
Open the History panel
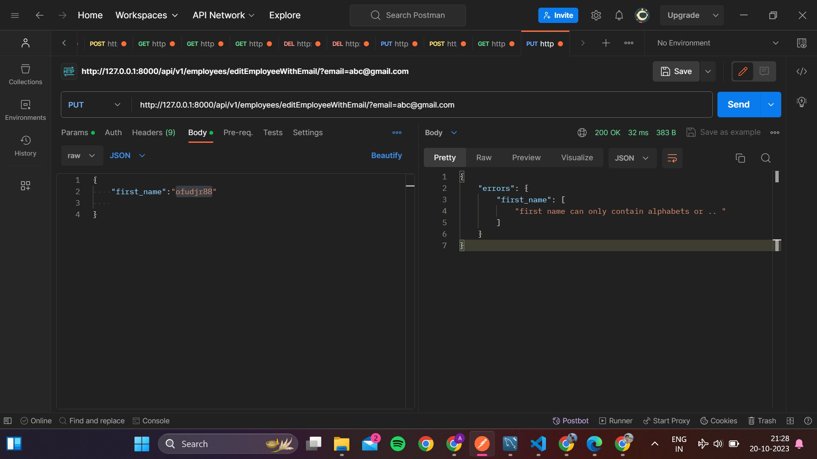25,146
